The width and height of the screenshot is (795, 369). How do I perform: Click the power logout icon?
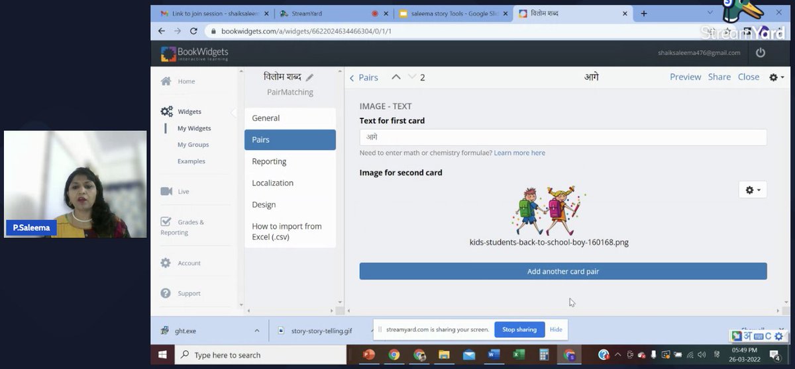(x=761, y=53)
